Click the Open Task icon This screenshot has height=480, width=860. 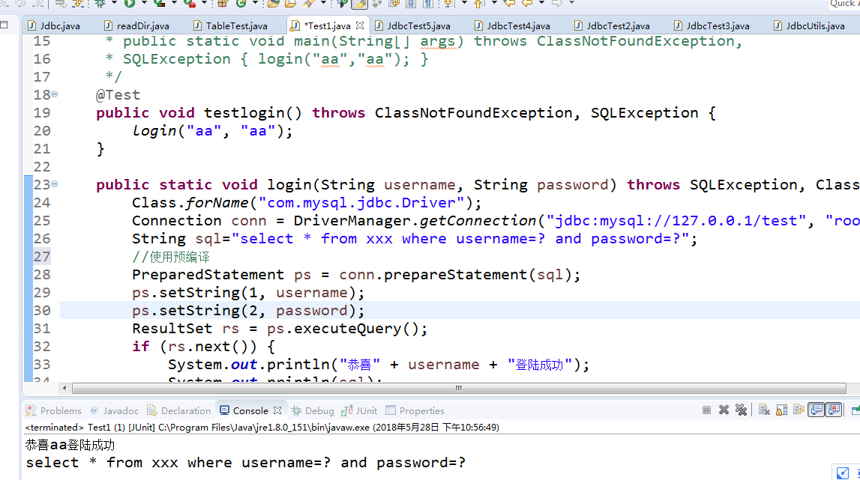[x=291, y=3]
